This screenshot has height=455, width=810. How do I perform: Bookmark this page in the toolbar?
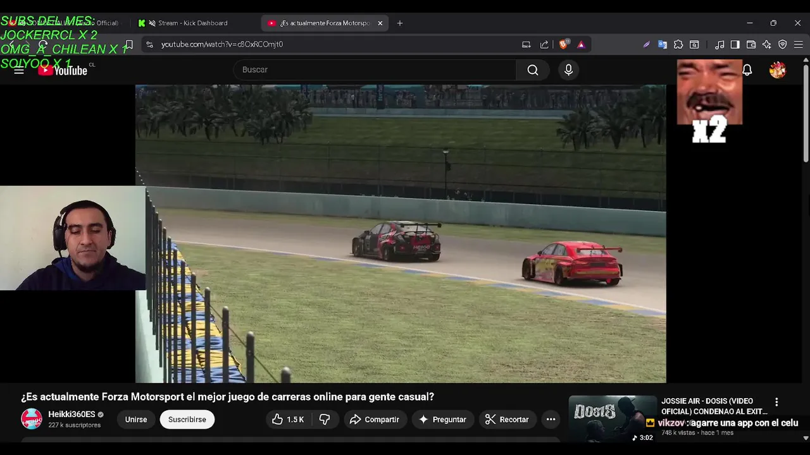128,44
